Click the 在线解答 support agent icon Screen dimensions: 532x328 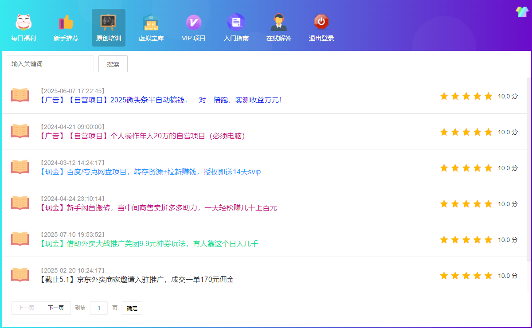click(x=279, y=22)
